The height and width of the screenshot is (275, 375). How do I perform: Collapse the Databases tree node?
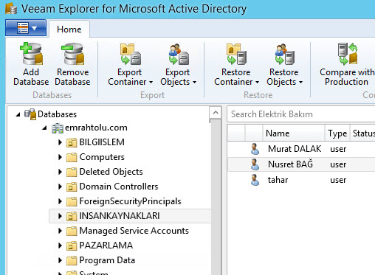[x=18, y=114]
